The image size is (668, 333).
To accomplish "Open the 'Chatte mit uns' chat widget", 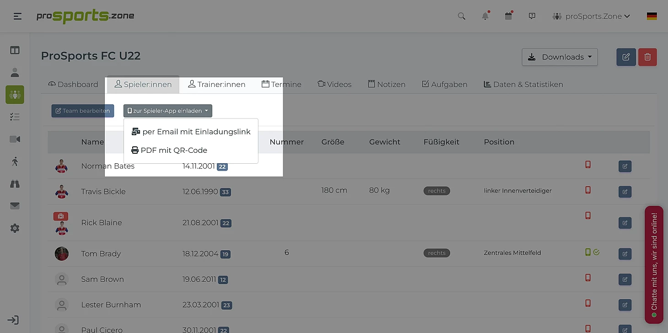I will [x=654, y=264].
